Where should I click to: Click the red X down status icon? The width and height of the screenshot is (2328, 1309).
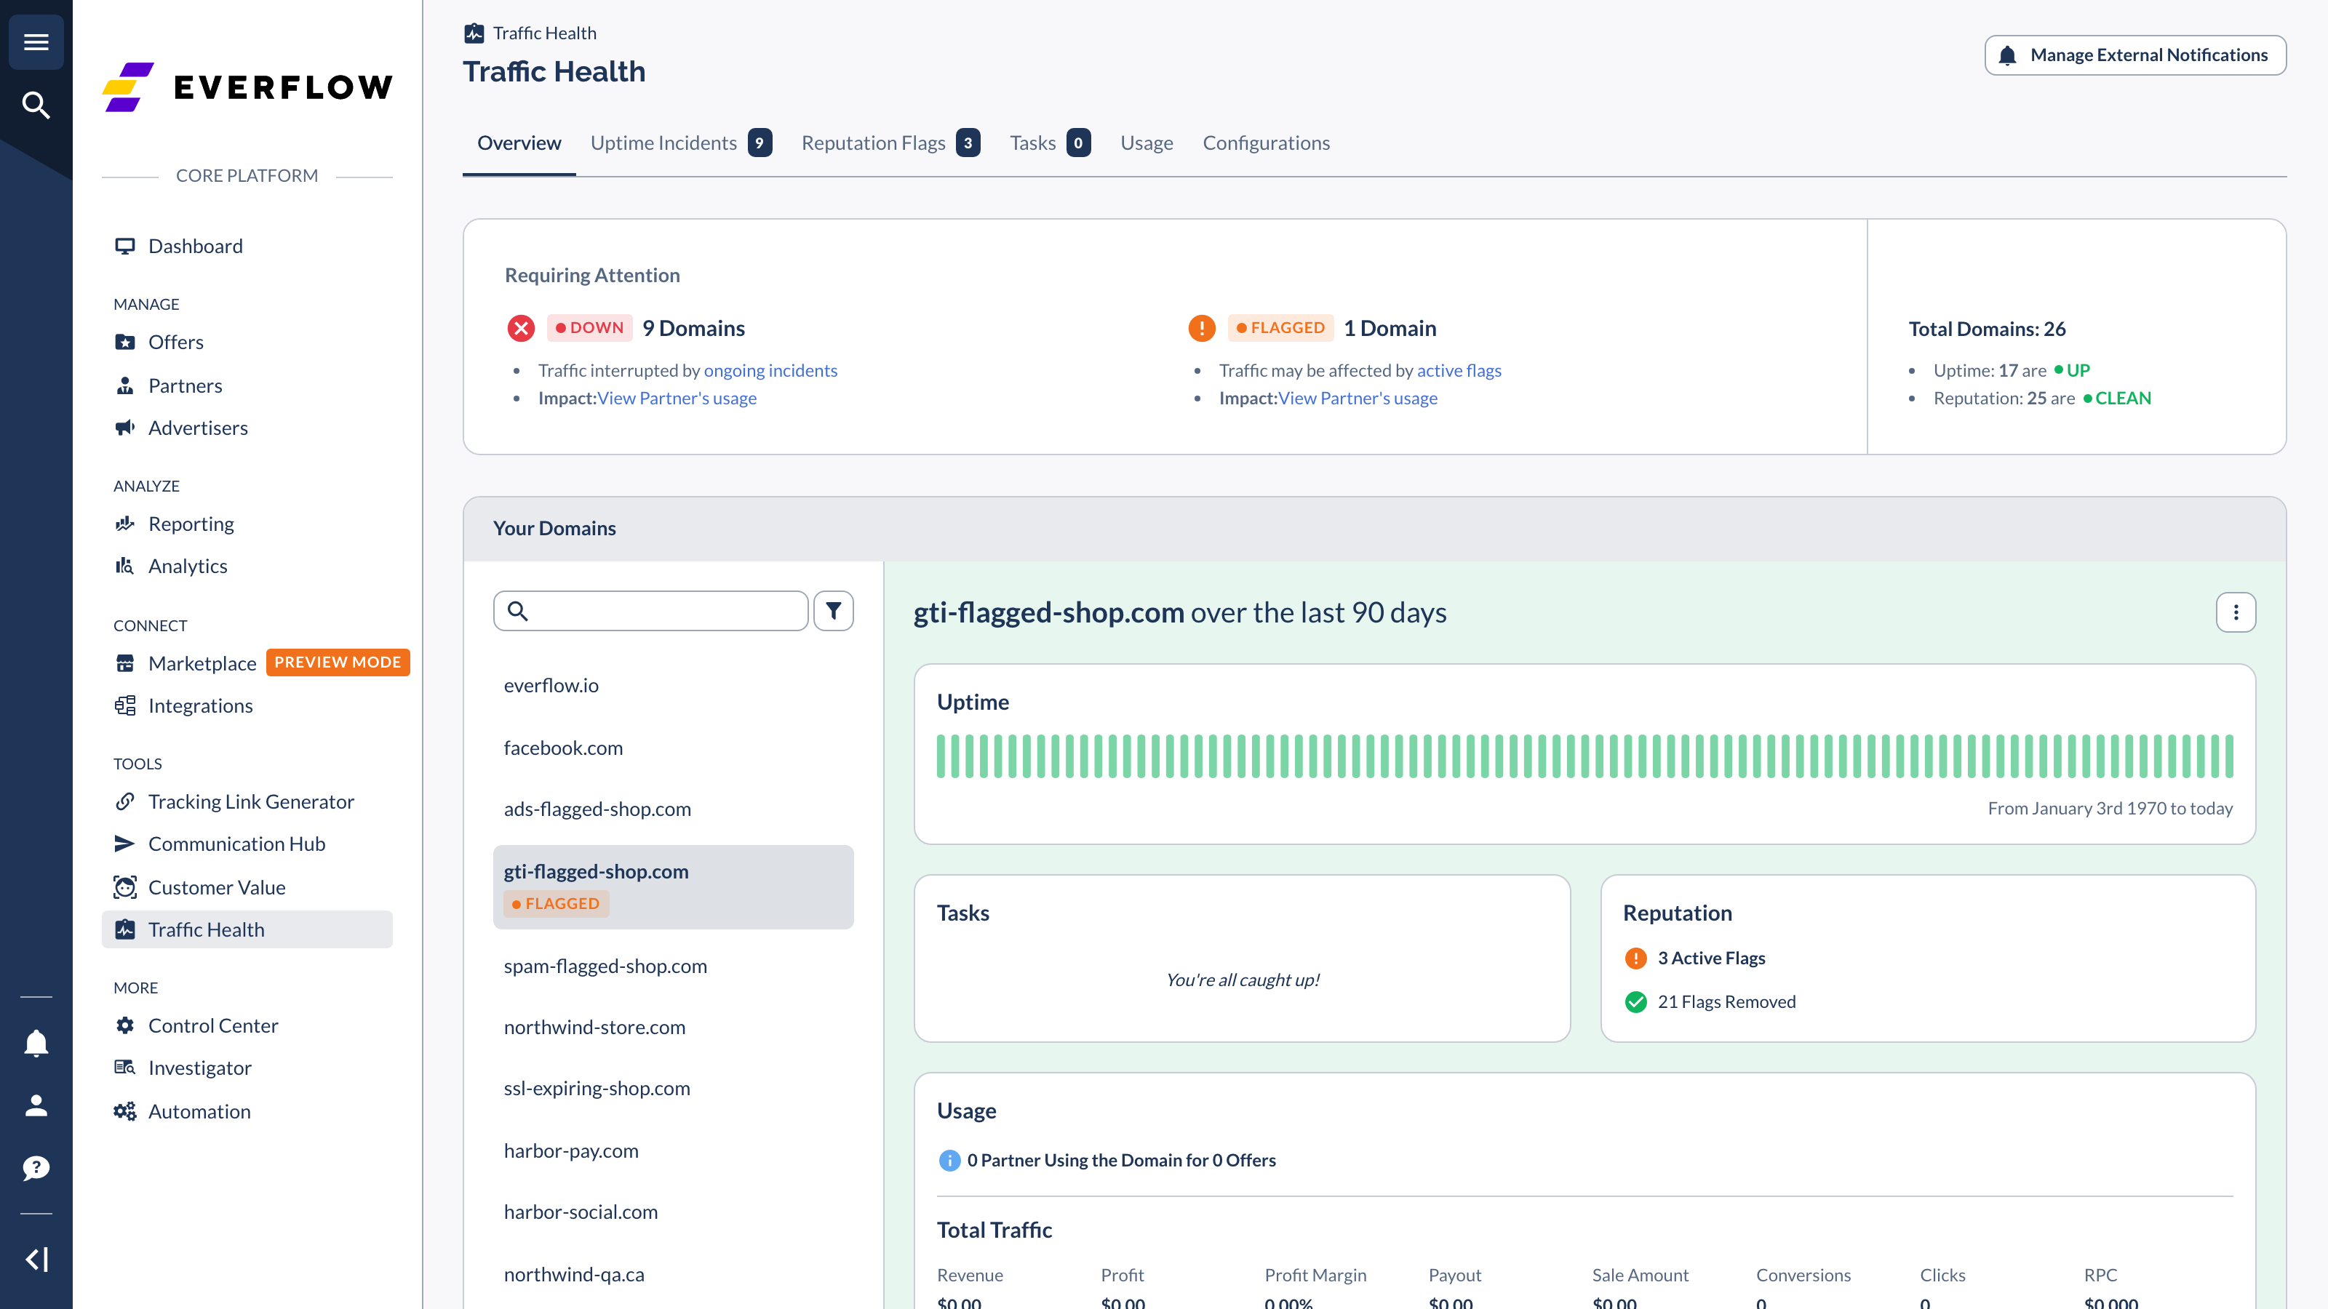click(521, 328)
